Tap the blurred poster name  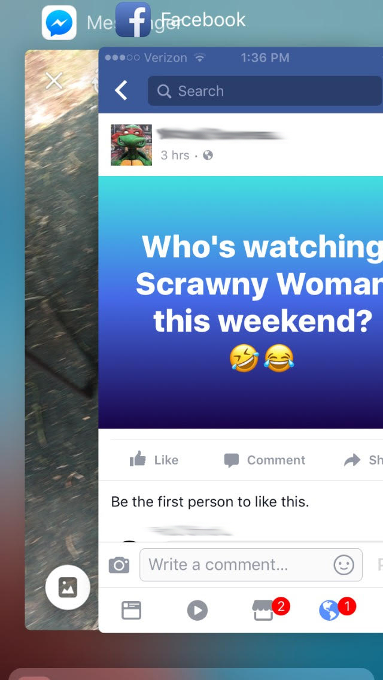click(220, 133)
